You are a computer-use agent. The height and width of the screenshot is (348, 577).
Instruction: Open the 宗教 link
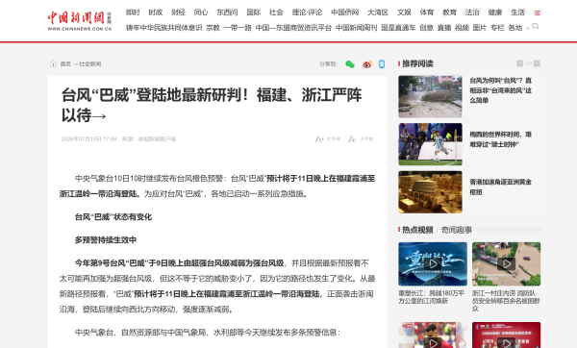coord(213,28)
